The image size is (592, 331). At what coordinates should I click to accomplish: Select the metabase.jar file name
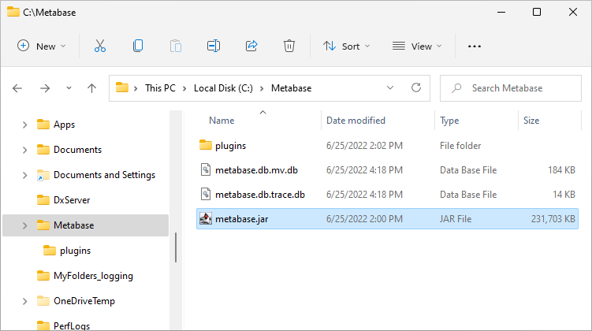242,219
